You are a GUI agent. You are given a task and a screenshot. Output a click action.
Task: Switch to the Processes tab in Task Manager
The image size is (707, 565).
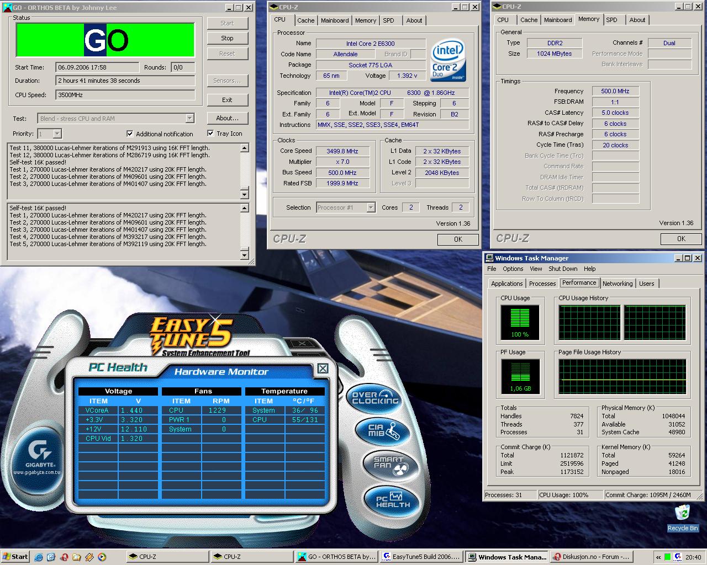tap(542, 284)
